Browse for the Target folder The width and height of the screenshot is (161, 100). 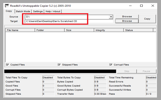coord(127,21)
